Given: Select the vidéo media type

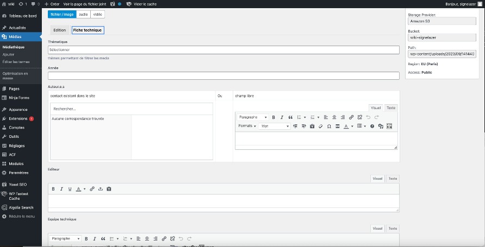Looking at the screenshot, I should pyautogui.click(x=97, y=14).
